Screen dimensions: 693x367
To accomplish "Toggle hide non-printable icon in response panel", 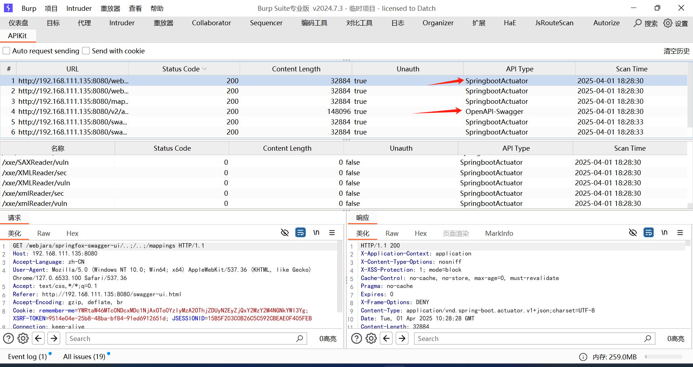I will point(633,233).
